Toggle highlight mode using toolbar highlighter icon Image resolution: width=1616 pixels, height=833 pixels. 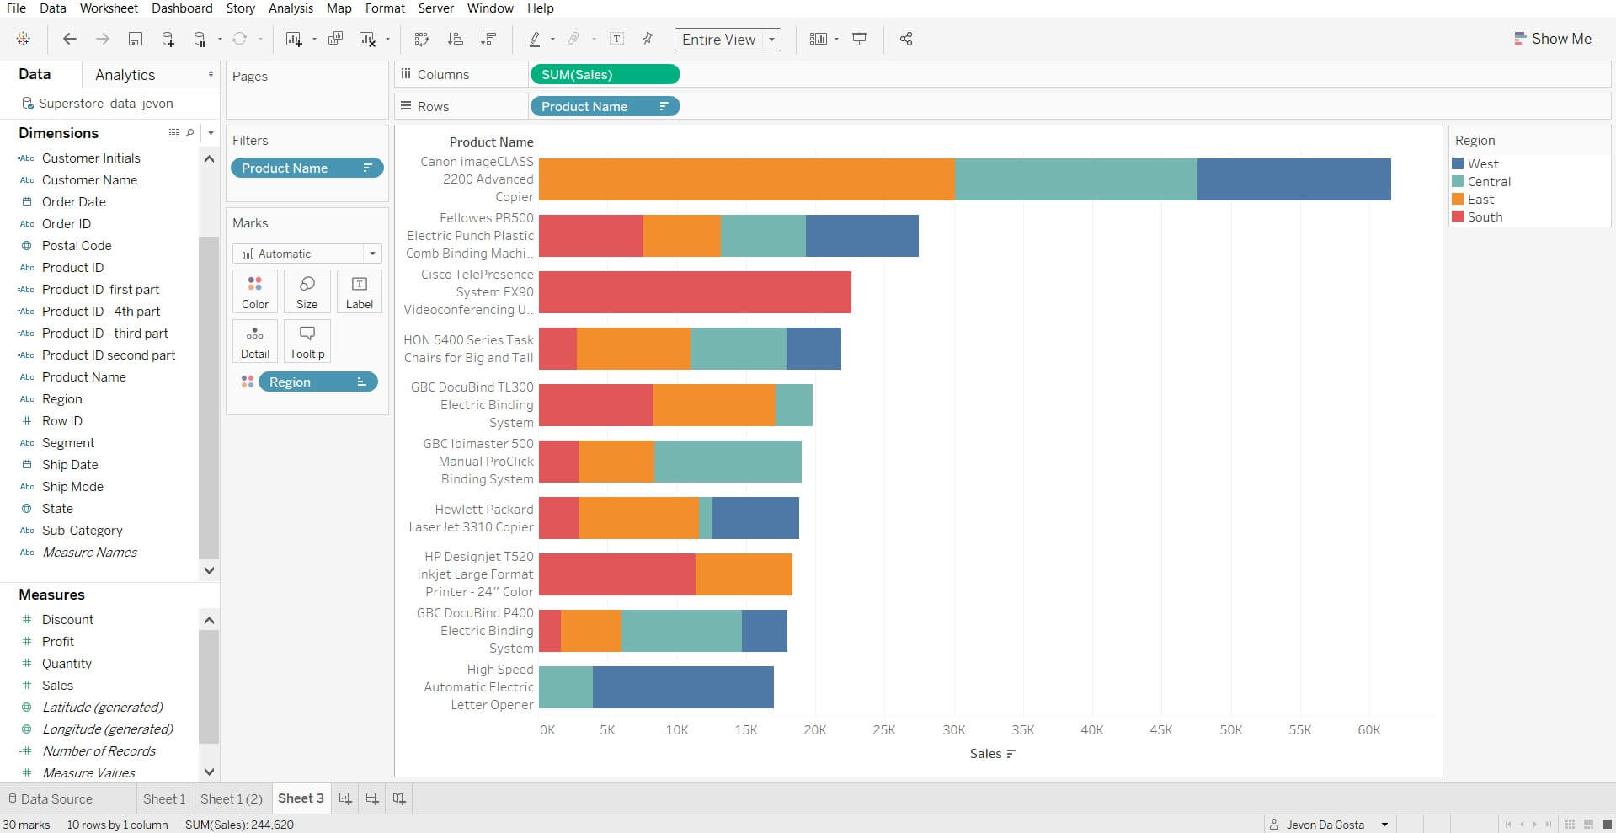pyautogui.click(x=535, y=39)
